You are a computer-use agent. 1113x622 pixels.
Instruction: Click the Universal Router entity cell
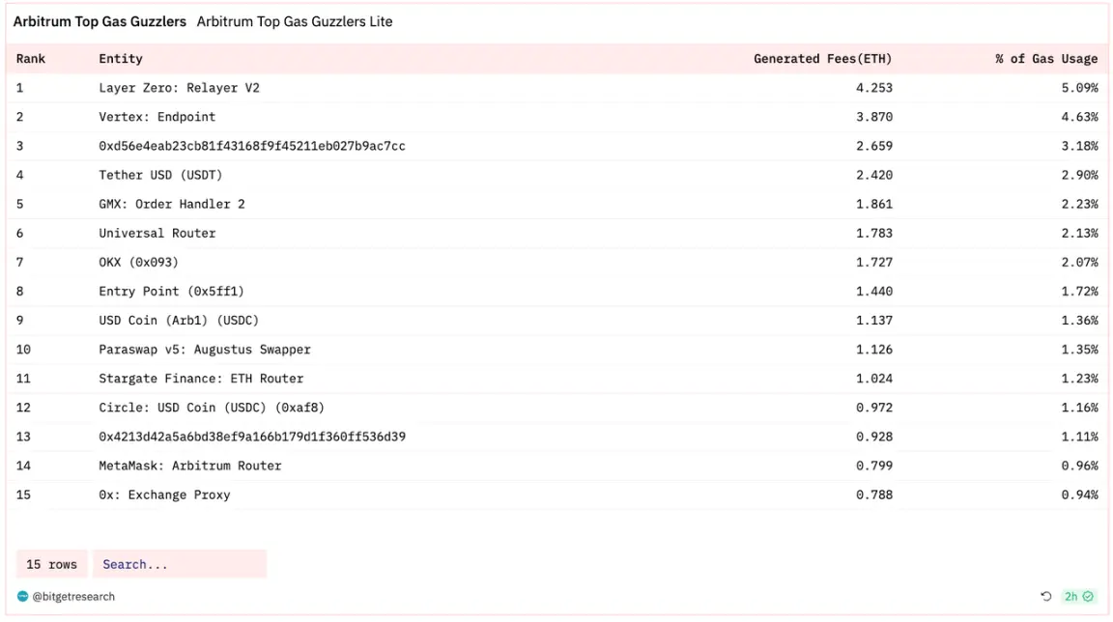pyautogui.click(x=157, y=233)
